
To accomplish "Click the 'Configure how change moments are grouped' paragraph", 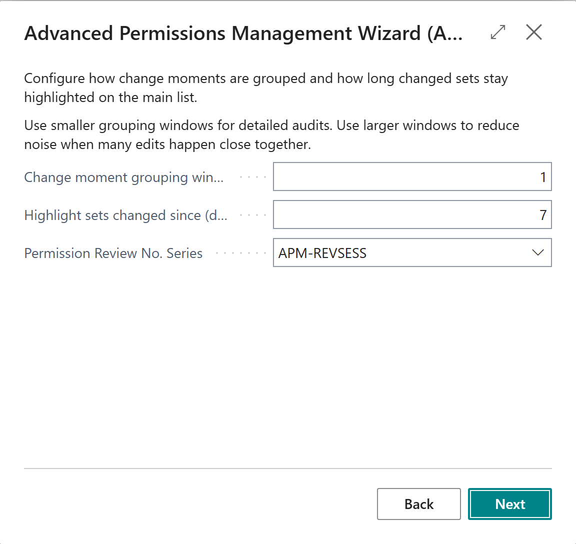I will (266, 88).
